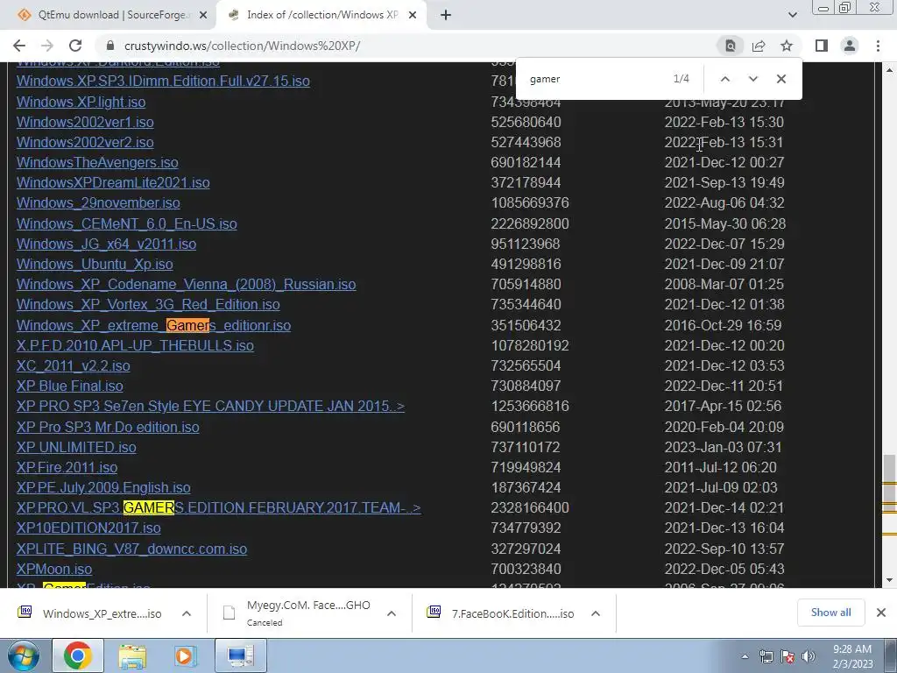897x673 pixels.
Task: Open XP Pro SP3 Mr.Do edition.iso link
Action: (x=108, y=427)
